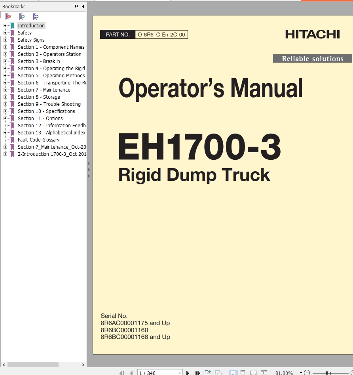Click the delete bookmark icon
Image resolution: width=353 pixels, height=375 pixels.
(x=8, y=16)
